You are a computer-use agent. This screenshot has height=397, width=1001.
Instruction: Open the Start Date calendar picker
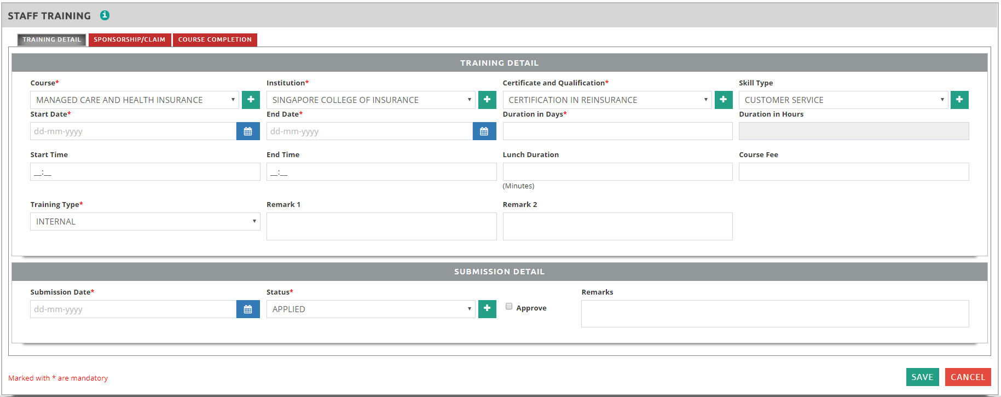[x=248, y=131]
